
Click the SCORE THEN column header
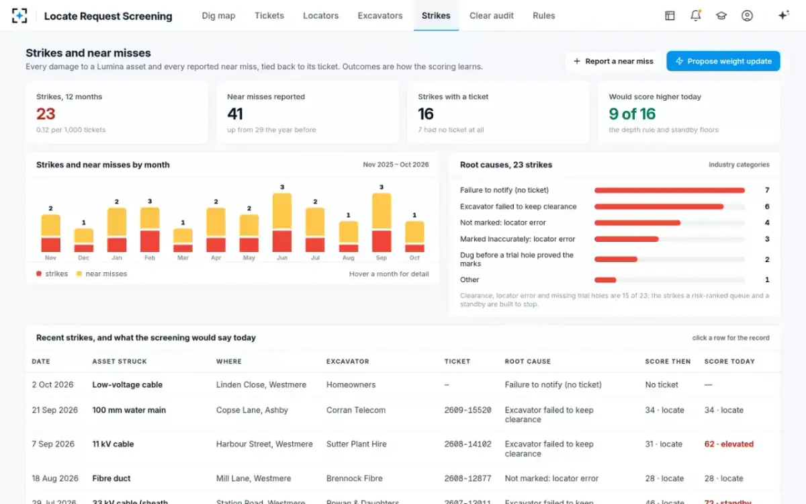(x=668, y=362)
